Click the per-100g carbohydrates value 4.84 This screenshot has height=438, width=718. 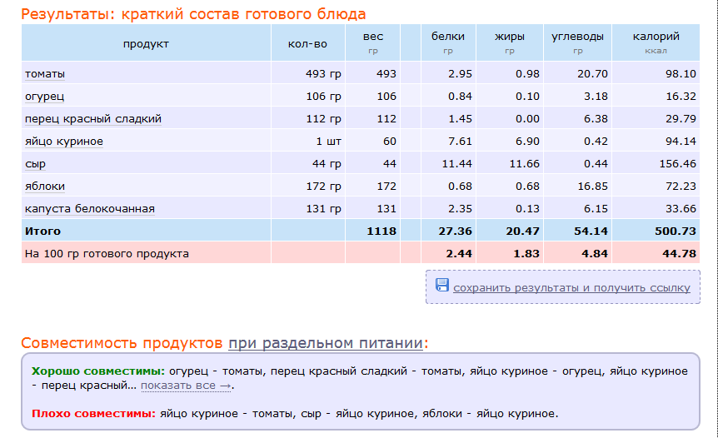[x=595, y=253]
